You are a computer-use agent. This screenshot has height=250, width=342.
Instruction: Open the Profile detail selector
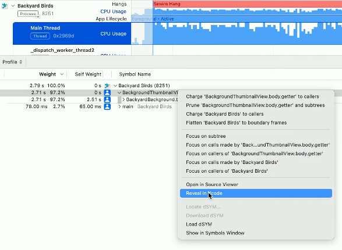12,62
